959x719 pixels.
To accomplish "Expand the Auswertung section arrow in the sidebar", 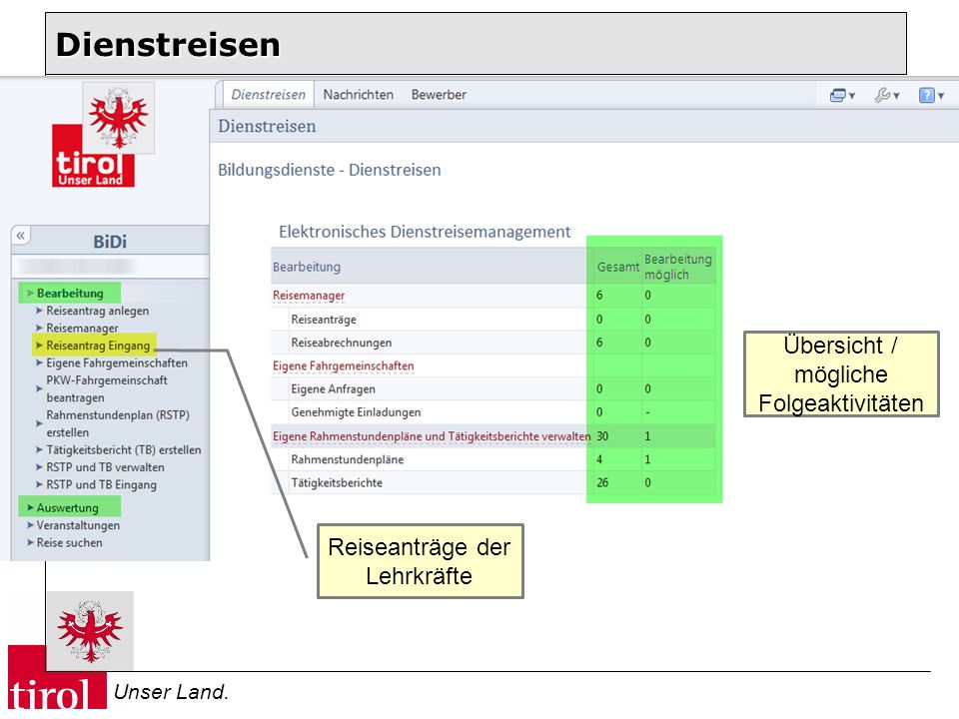I will tap(29, 507).
